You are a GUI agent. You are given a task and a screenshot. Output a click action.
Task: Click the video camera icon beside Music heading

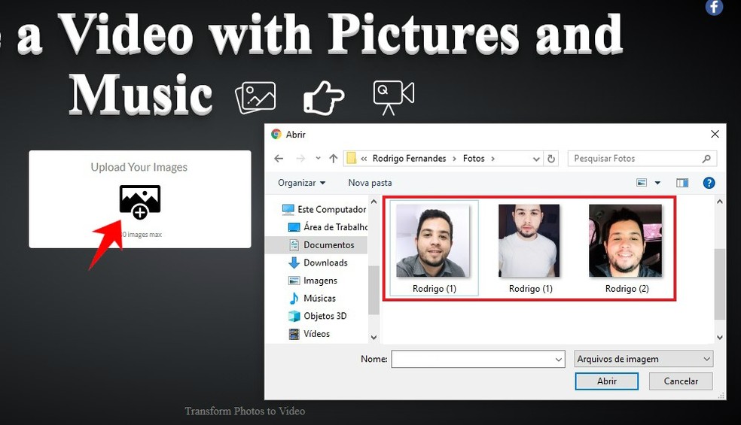point(394,98)
